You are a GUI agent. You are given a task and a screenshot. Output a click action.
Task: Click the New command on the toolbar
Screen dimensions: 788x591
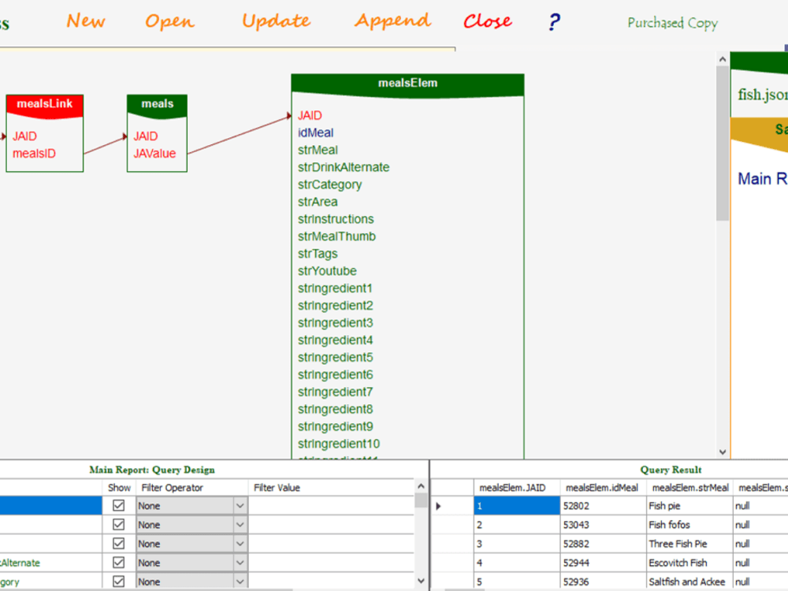click(86, 22)
